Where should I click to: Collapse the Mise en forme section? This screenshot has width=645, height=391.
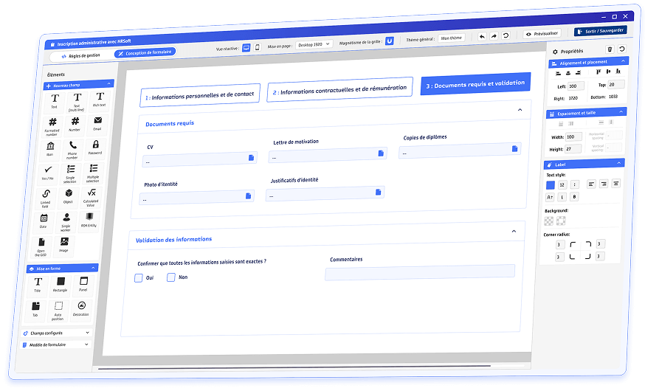coord(93,268)
